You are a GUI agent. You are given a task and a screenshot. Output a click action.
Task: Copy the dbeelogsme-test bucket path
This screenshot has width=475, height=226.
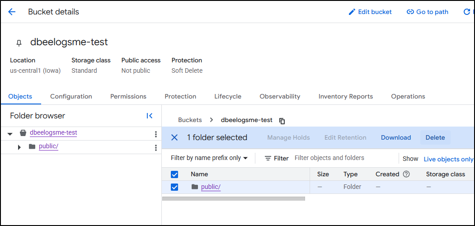[282, 121]
